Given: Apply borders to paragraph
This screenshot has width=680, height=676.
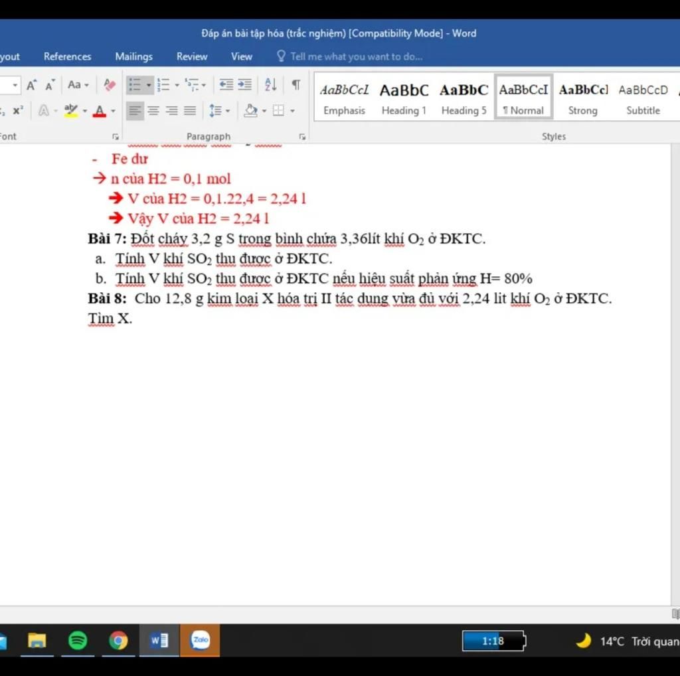Looking at the screenshot, I should click(278, 111).
